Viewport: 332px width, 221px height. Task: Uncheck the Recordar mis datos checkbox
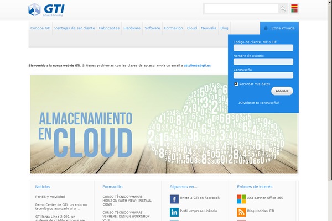pos(236,84)
